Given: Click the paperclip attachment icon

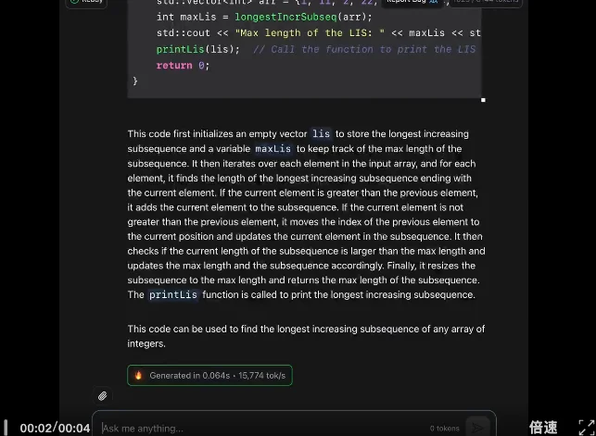Looking at the screenshot, I should pos(103,395).
